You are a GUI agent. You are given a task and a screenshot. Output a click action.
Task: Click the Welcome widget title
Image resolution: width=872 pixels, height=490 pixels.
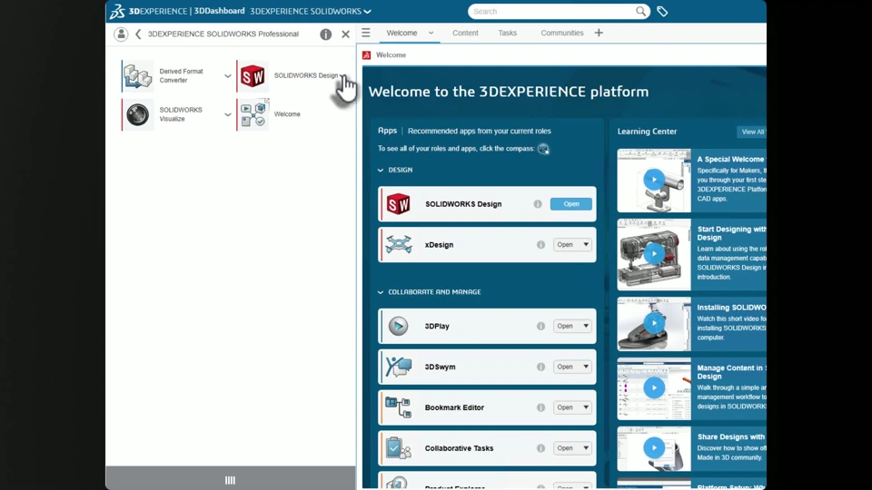coord(391,55)
